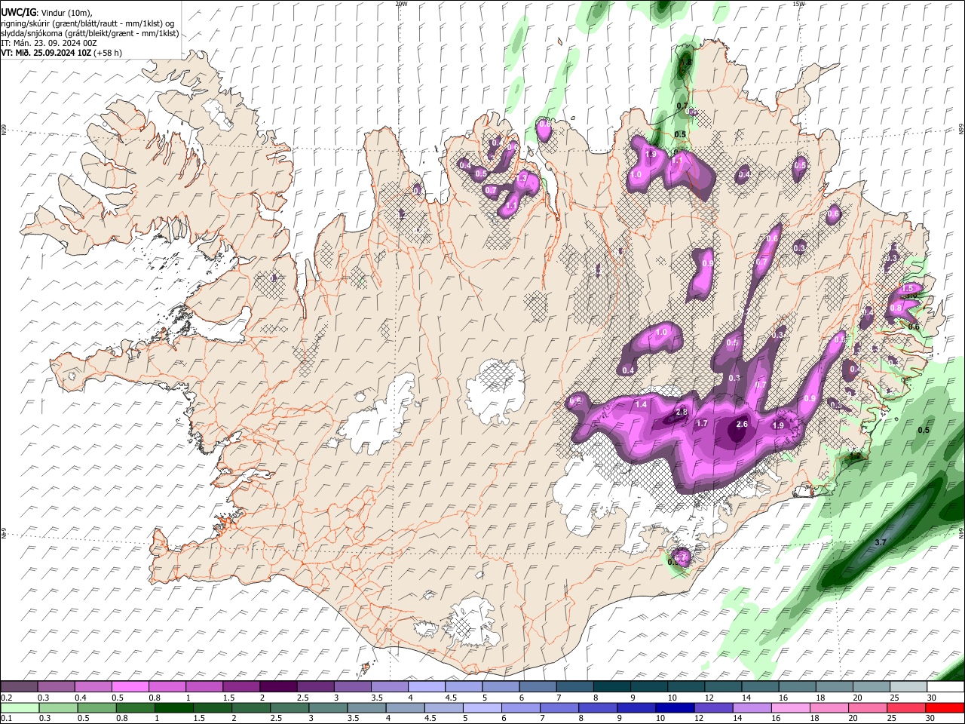The image size is (965, 724).
Task: Pick the darkest purple swatch between top-row 2 and 2.5
Action: pos(278,687)
